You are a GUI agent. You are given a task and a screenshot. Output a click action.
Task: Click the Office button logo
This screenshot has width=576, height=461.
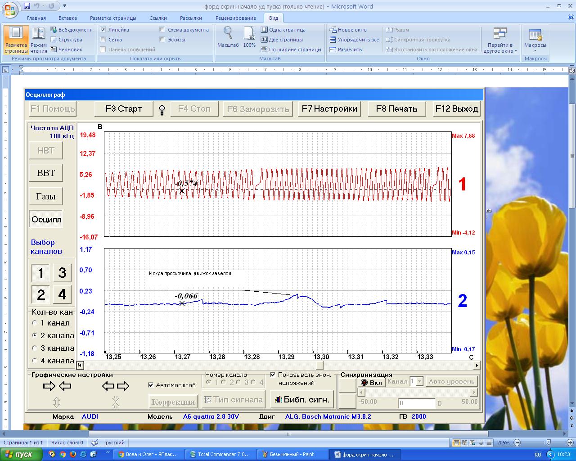pyautogui.click(x=10, y=9)
